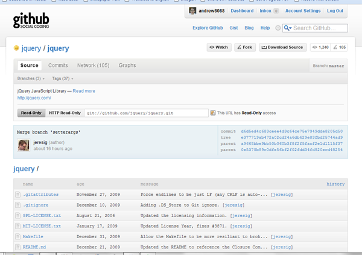
Task: Click the file icon for README.md
Action: [17, 247]
